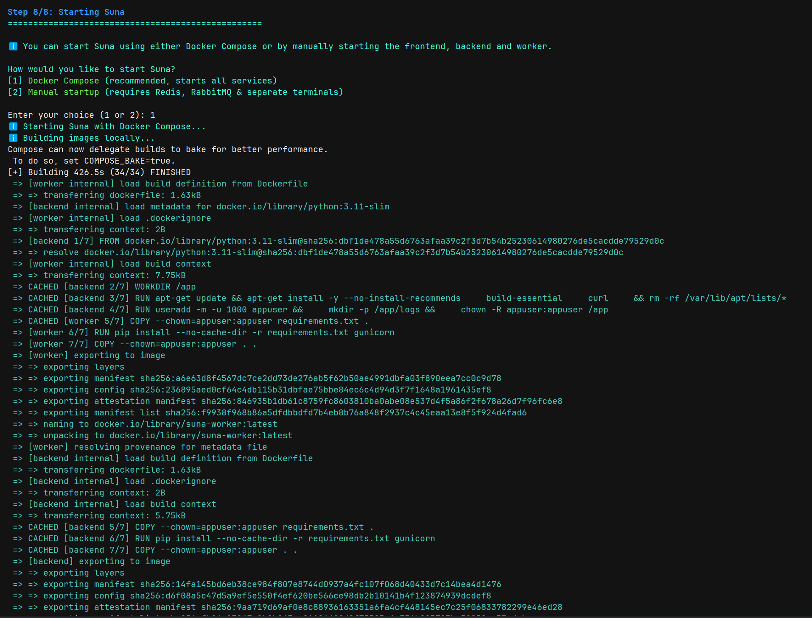
Task: Click '[worker internal] load build context' line
Action: pos(112,264)
